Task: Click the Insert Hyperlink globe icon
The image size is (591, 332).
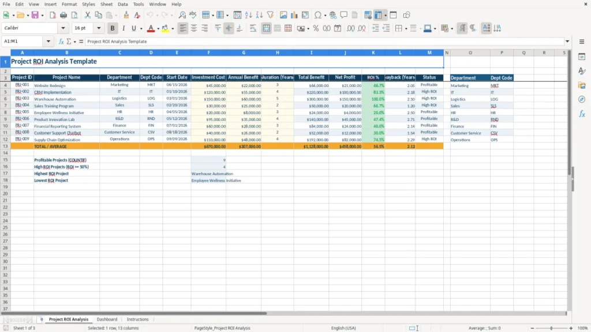Action: pos(333,15)
